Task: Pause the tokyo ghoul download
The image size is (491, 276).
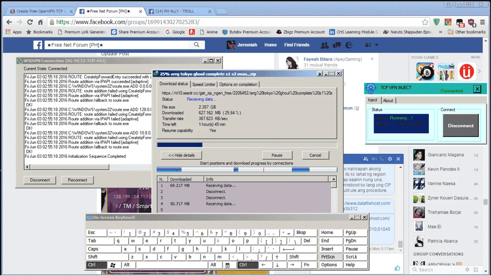Action: (x=277, y=155)
